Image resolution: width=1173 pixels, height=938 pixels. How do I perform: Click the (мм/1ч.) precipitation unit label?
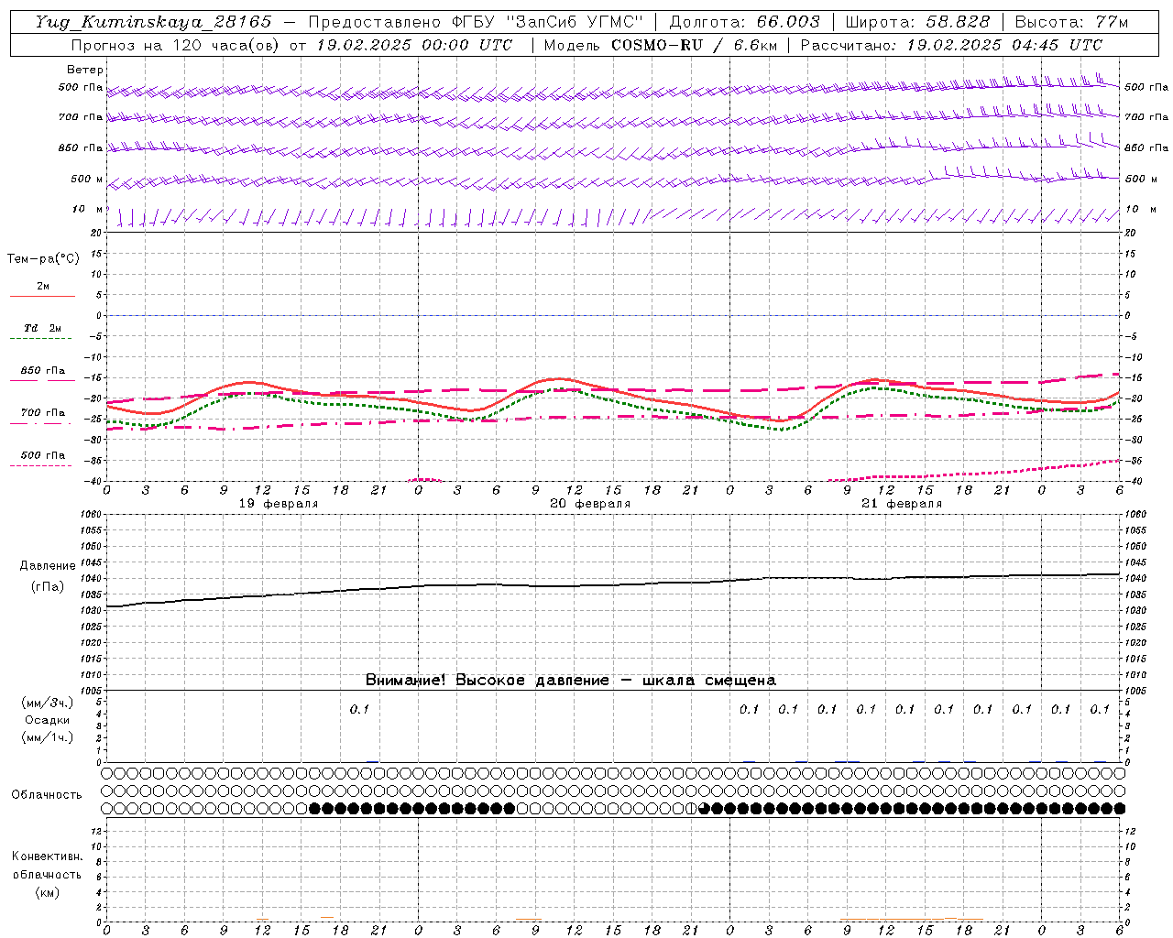pos(47,737)
